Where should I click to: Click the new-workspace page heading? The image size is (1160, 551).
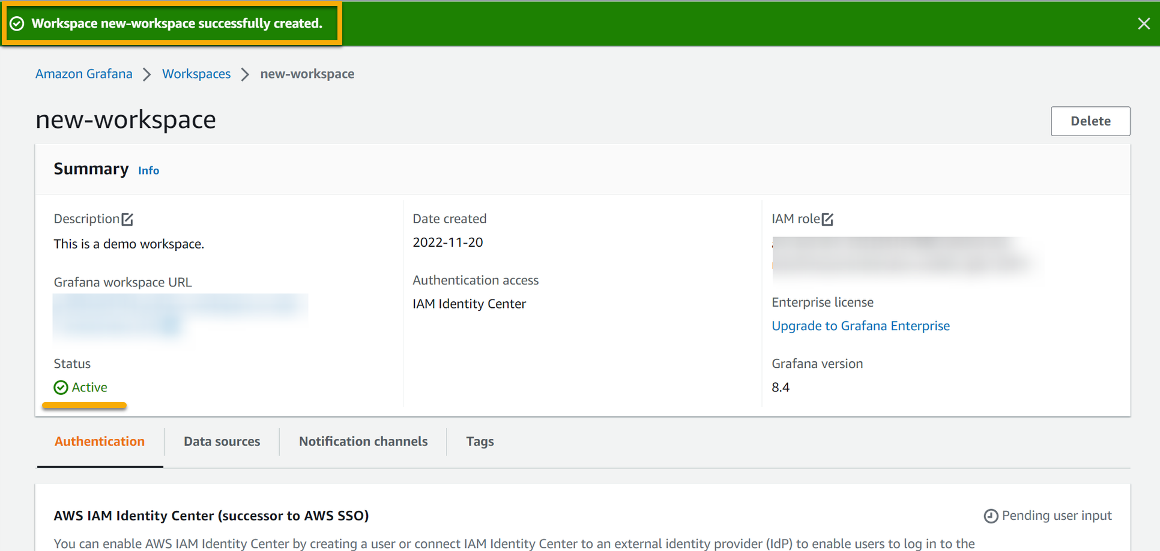pos(125,119)
